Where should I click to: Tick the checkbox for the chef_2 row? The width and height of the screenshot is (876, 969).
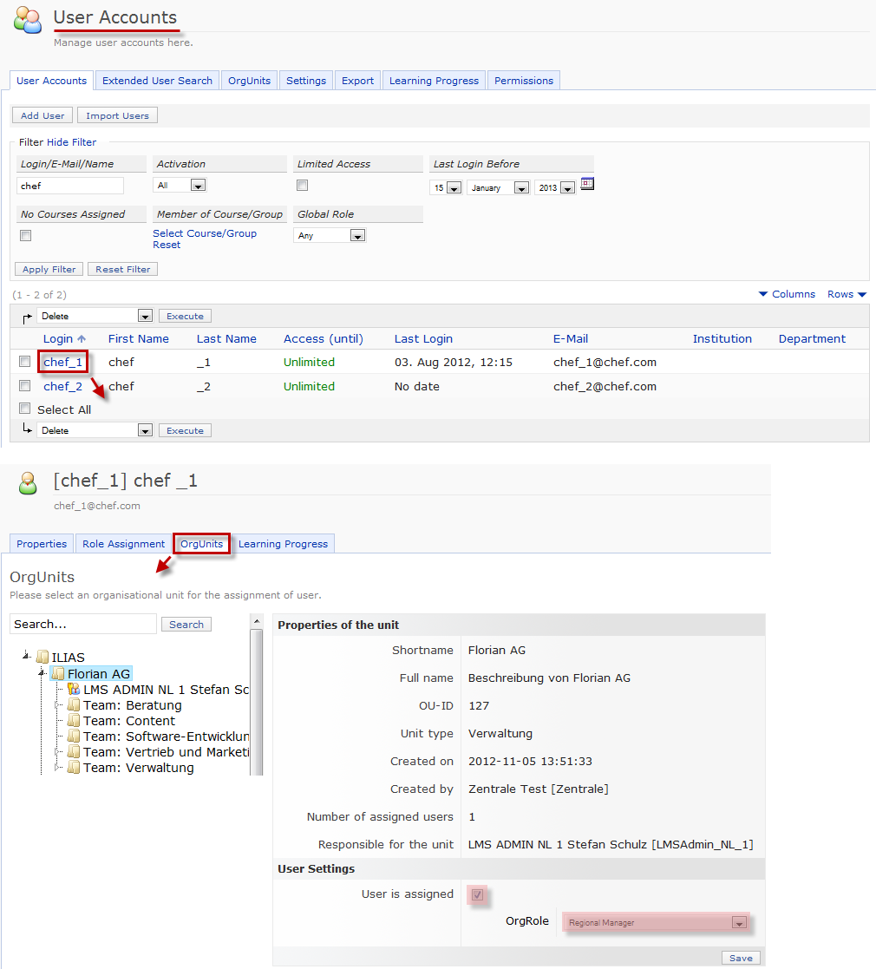click(25, 386)
